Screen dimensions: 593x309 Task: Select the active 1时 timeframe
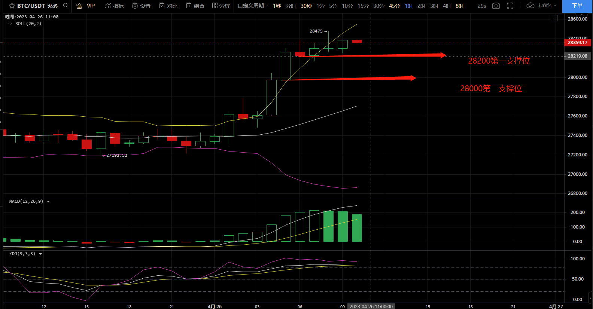click(409, 6)
